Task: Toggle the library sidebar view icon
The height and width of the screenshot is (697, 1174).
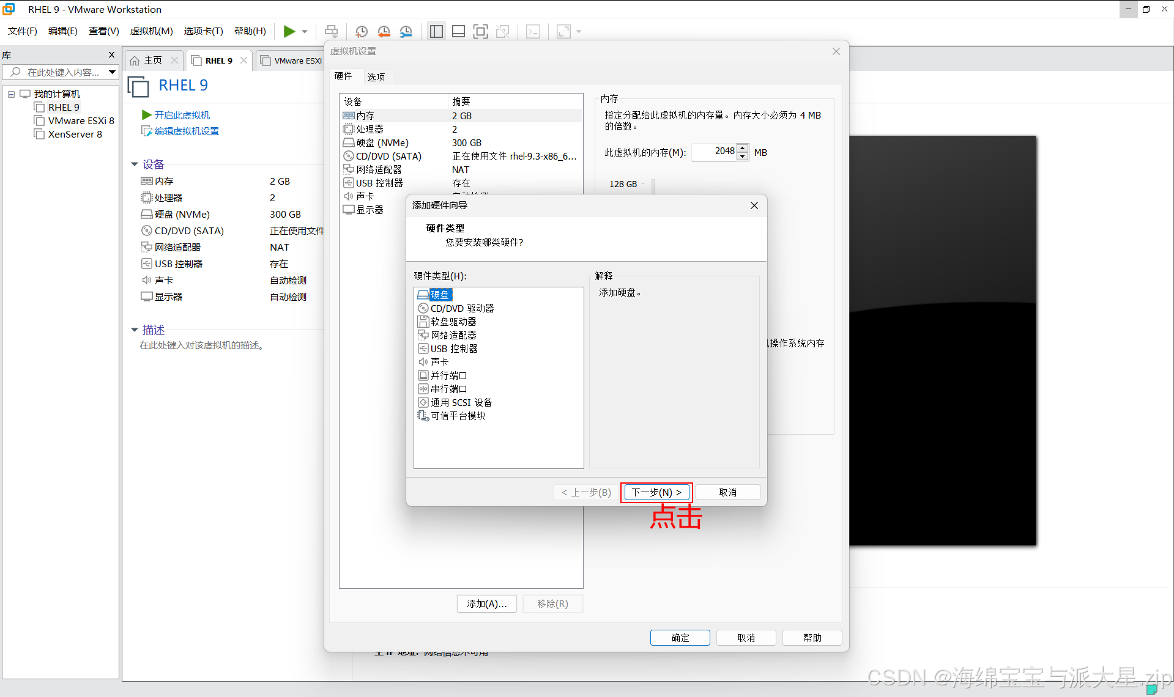Action: [x=436, y=31]
